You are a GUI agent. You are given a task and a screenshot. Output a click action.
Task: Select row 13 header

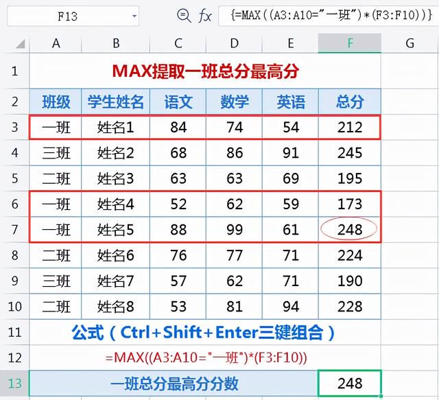point(15,384)
